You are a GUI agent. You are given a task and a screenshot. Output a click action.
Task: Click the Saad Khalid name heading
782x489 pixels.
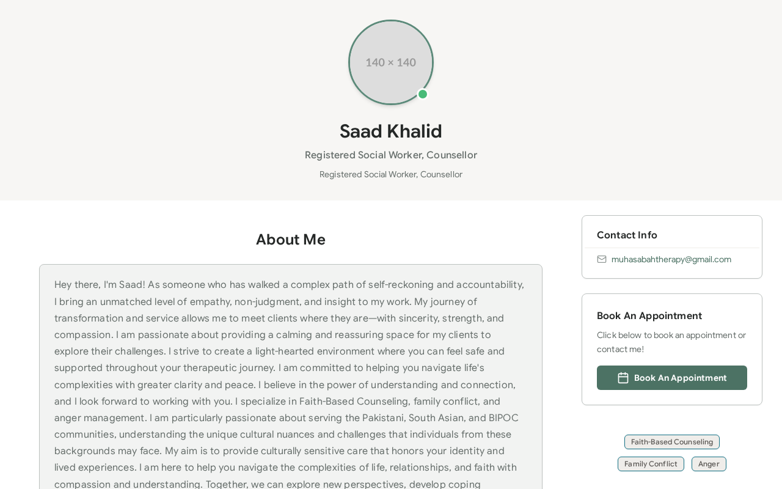click(x=391, y=131)
